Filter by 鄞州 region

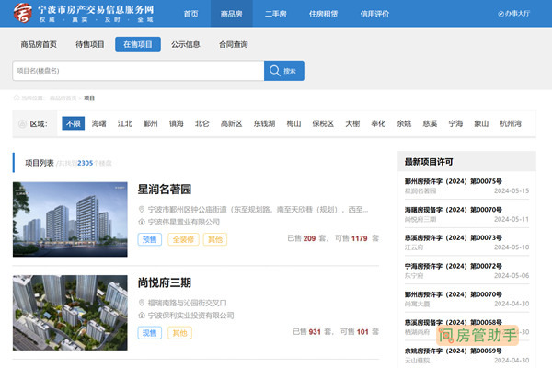150,123
